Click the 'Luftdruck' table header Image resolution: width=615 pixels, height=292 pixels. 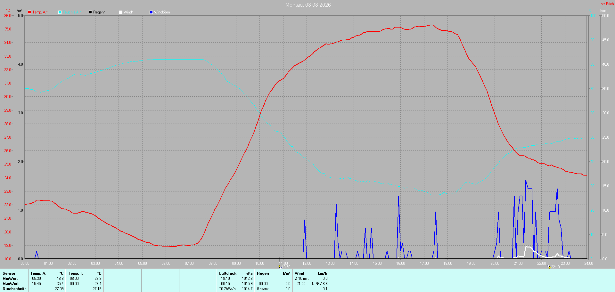click(228, 273)
